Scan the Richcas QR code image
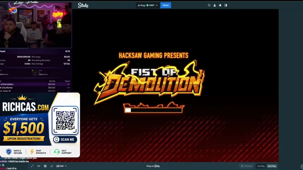The width and height of the screenshot is (303, 170). pyautogui.click(x=65, y=120)
